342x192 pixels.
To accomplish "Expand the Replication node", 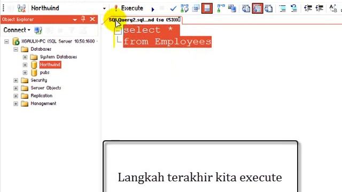I will tap(15, 96).
